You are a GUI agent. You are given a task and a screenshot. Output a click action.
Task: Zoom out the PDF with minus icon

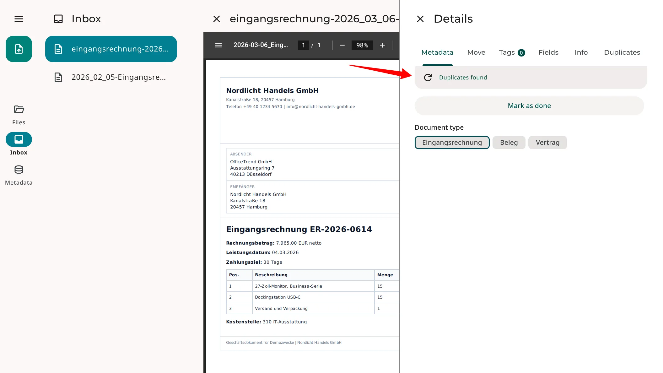342,45
